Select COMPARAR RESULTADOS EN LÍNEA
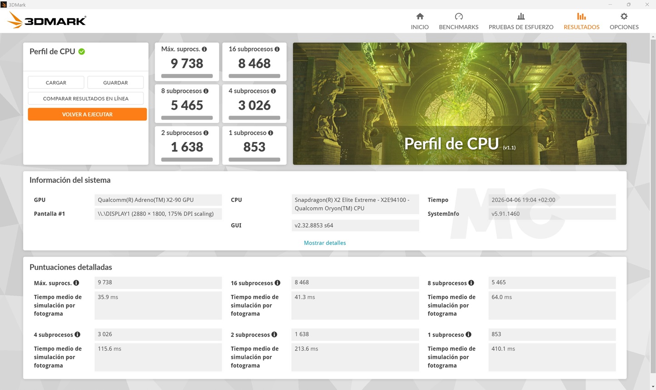 [85, 98]
